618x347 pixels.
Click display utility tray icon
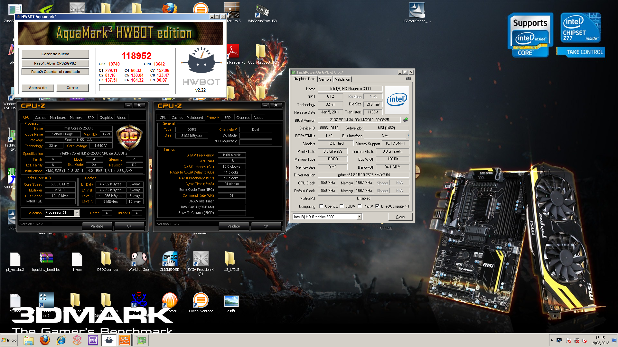click(559, 340)
